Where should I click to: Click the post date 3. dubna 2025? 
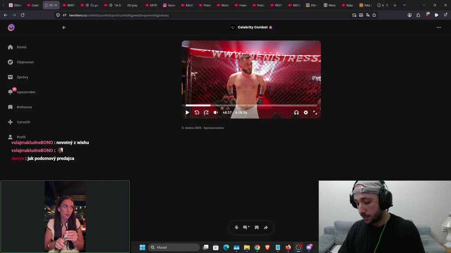pyautogui.click(x=192, y=128)
